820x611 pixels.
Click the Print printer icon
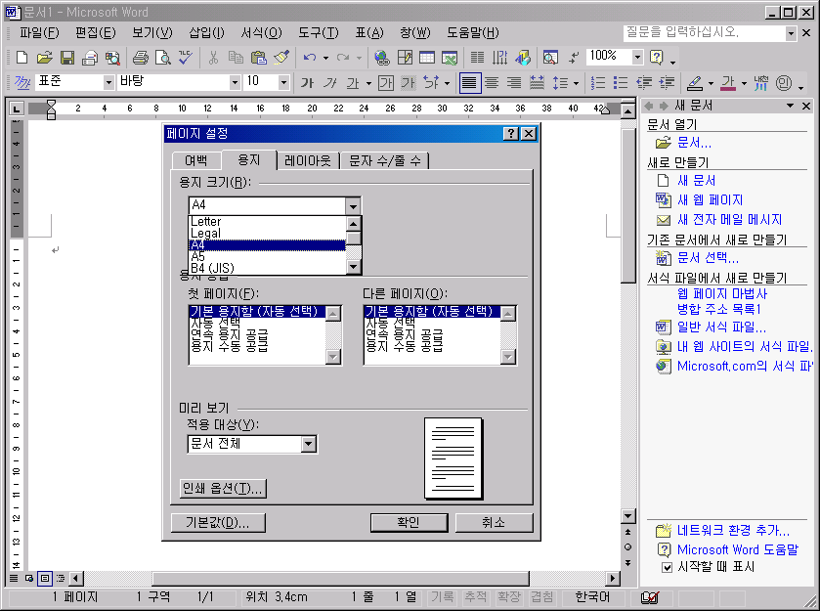[140, 57]
